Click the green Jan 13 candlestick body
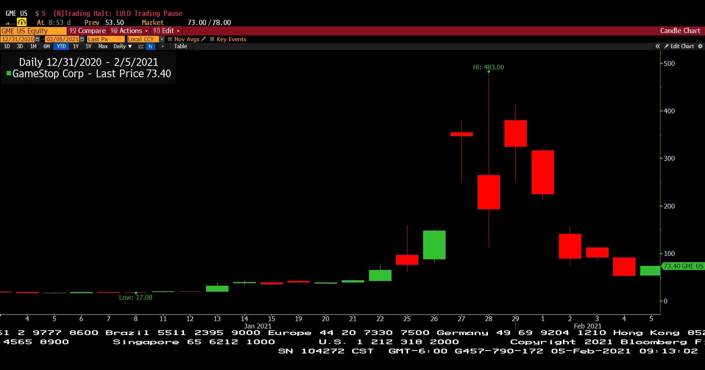The height and width of the screenshot is (370, 705). point(217,289)
